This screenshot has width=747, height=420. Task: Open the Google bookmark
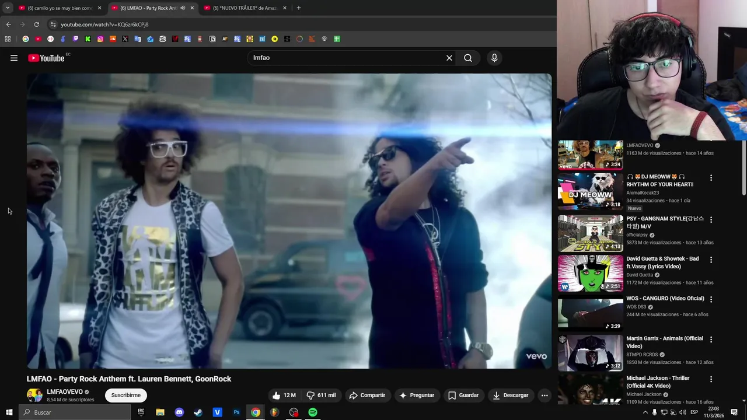[26, 39]
